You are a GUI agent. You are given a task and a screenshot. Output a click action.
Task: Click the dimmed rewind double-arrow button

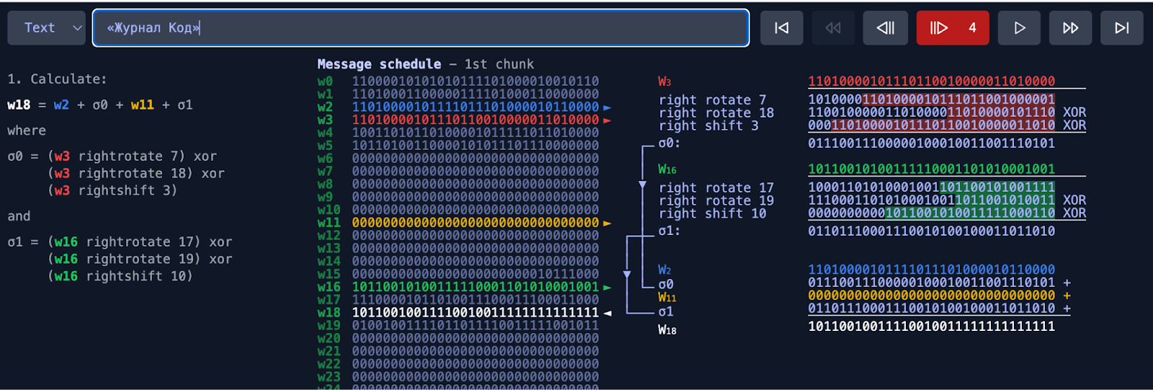click(x=833, y=28)
